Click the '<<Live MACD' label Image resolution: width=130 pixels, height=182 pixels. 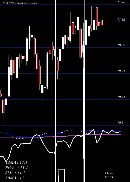tap(109, 175)
